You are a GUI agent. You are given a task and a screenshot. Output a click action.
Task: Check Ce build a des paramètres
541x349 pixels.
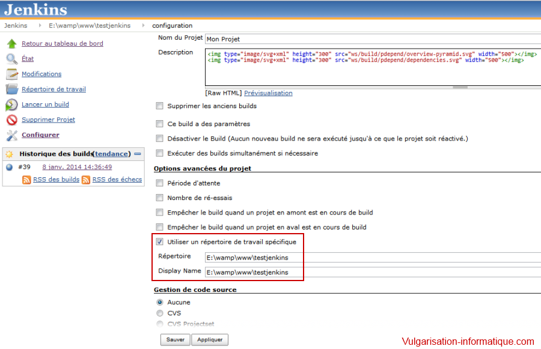tap(159, 124)
